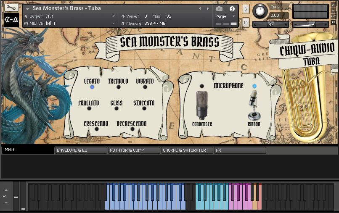The image size is (339, 213).
Task: Click the keyboard octave up arrow
Action: click(6, 191)
